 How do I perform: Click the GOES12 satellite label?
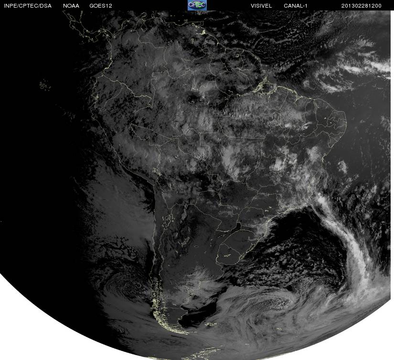pyautogui.click(x=101, y=6)
